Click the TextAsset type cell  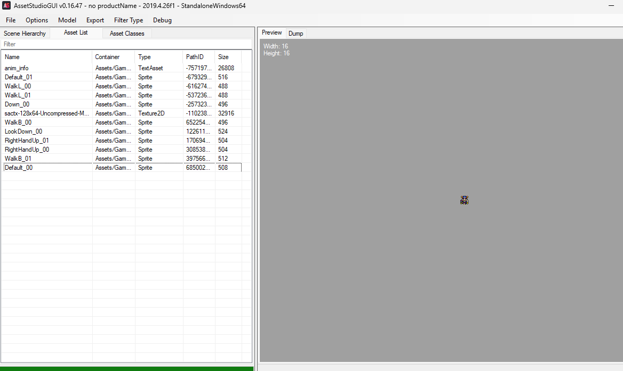pos(150,68)
